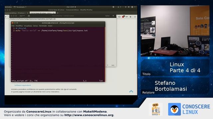Open the Cerca menu in terminal
The height and width of the screenshot is (119, 213).
click(35, 26)
